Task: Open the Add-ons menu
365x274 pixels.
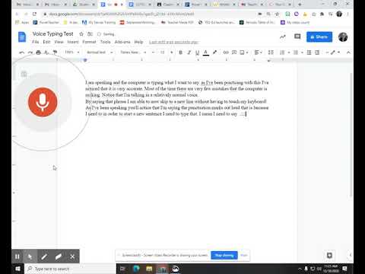Action: 122,42
